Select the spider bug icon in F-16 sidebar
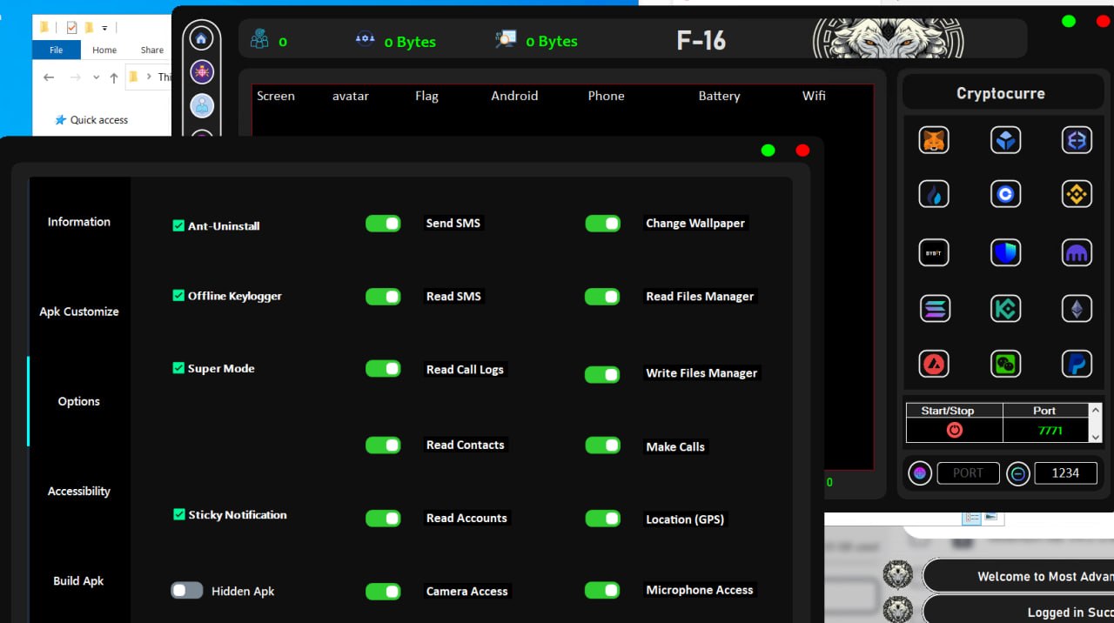This screenshot has height=623, width=1114. (x=202, y=72)
